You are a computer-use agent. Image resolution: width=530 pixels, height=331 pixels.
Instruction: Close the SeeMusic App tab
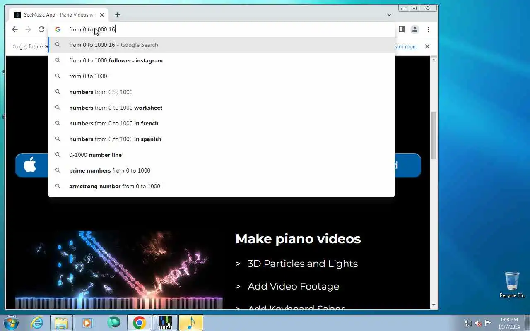102,15
